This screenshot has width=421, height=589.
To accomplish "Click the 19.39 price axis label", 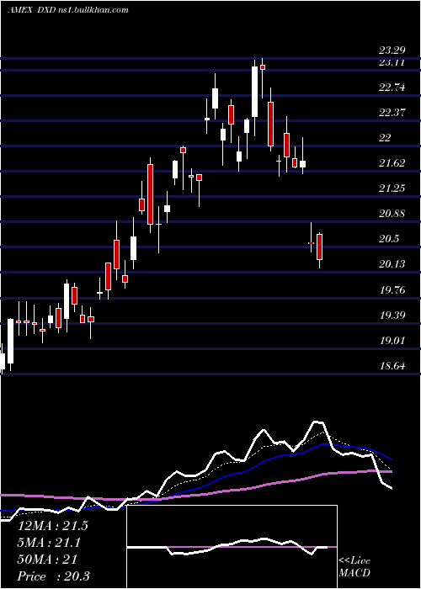I will tap(392, 315).
